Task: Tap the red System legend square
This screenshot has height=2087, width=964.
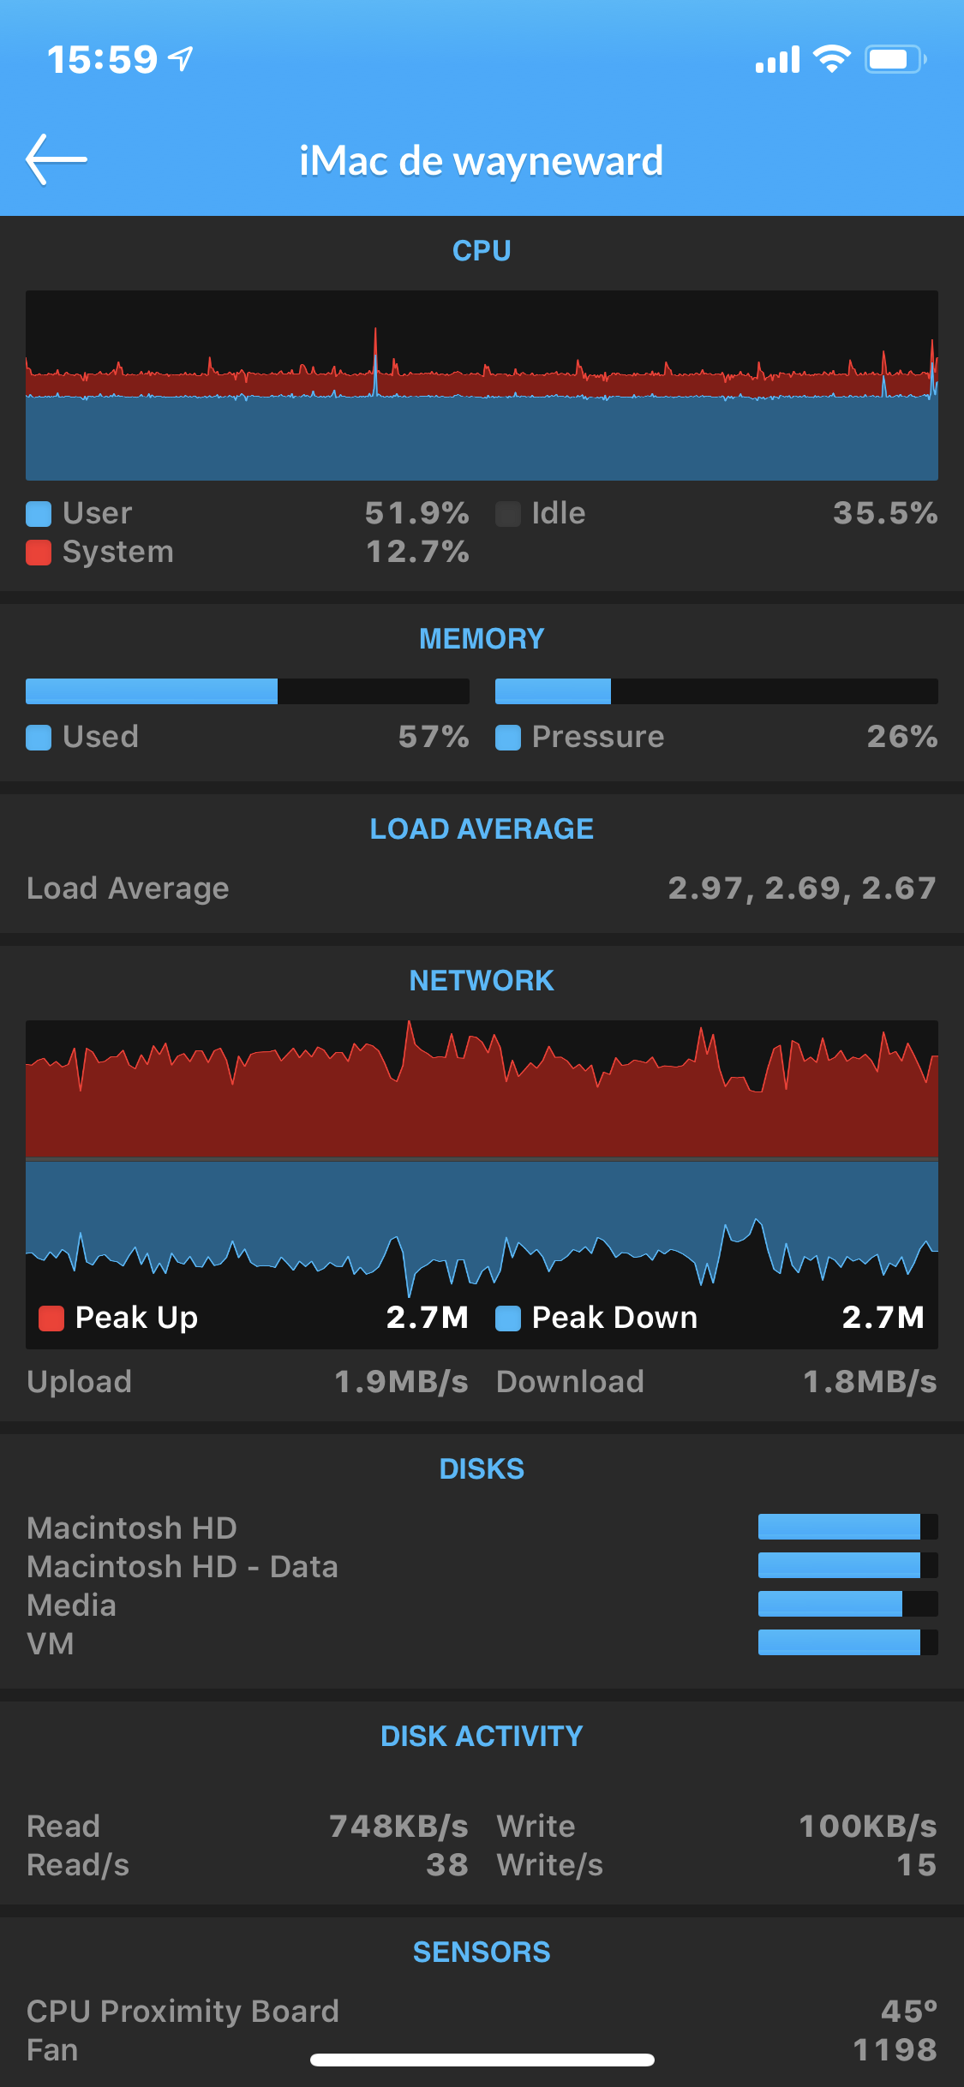Action: click(x=39, y=553)
